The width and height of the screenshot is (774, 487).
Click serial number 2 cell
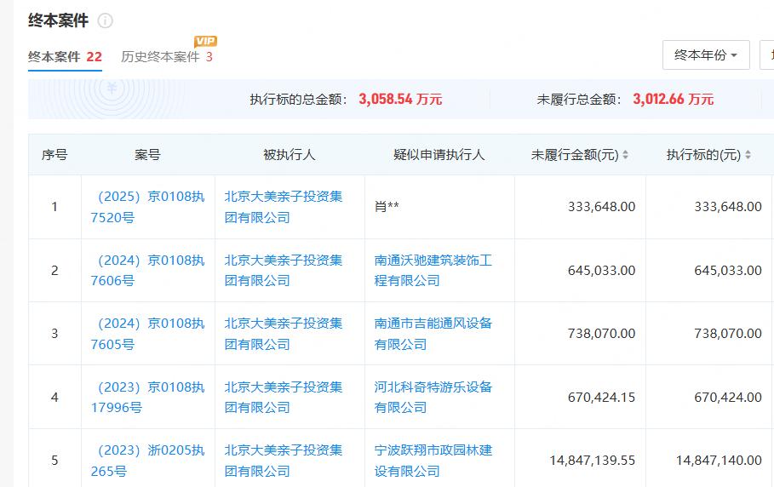coord(54,271)
